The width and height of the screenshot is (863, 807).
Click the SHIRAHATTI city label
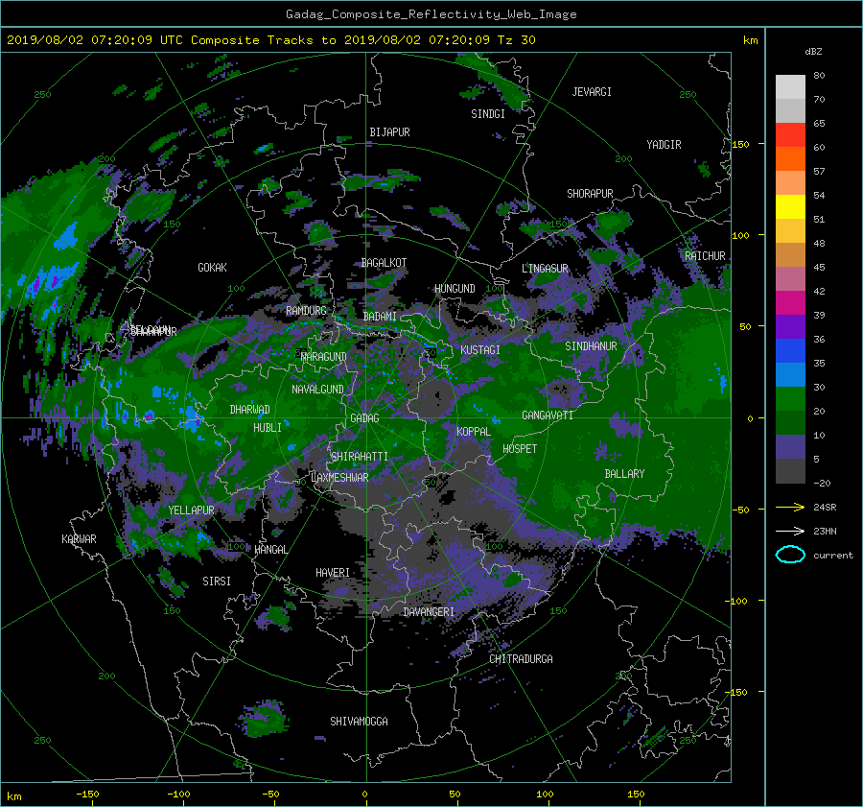(360, 456)
